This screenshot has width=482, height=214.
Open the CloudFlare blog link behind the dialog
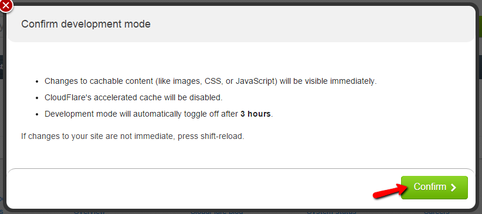(x=217, y=212)
